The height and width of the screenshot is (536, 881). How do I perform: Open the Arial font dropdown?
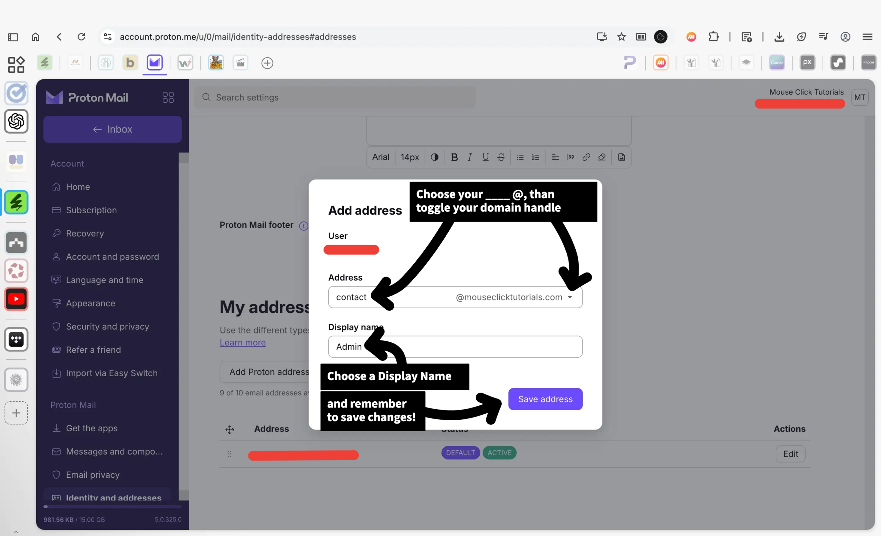(x=380, y=157)
